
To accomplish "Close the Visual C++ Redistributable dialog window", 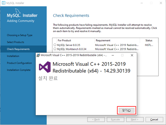I will pyautogui.click(x=132, y=55).
